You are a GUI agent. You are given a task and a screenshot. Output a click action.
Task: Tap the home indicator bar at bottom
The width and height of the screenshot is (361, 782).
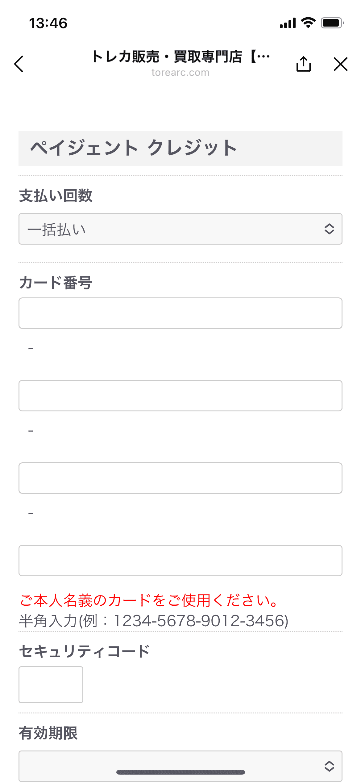tap(180, 772)
